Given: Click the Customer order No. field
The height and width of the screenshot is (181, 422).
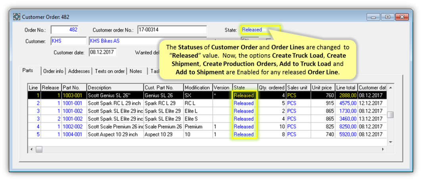Looking at the screenshot, I should (172, 30).
